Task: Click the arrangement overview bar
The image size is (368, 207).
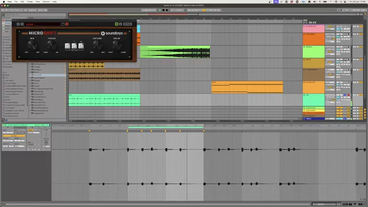Action: [x=212, y=14]
